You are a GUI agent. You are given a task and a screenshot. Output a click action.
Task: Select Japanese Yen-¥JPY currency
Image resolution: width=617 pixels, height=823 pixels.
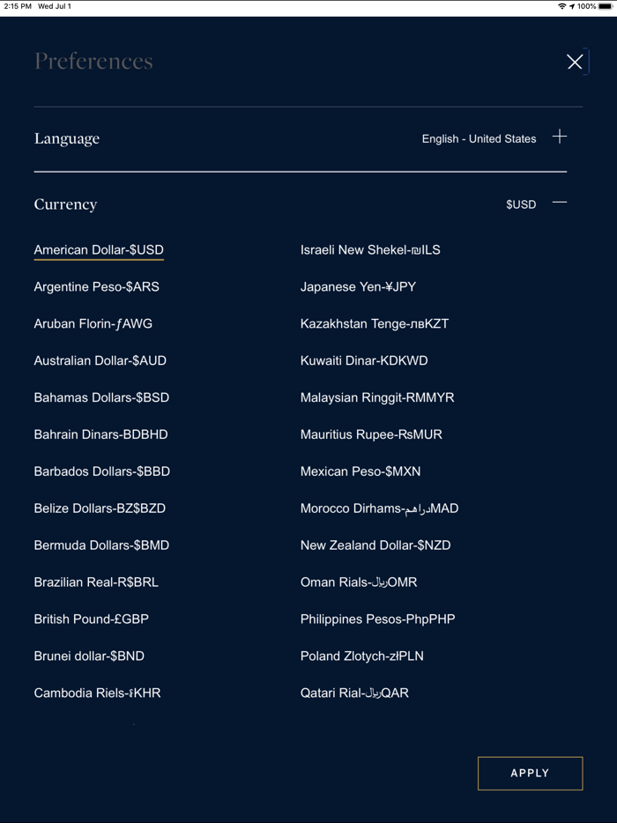(358, 286)
